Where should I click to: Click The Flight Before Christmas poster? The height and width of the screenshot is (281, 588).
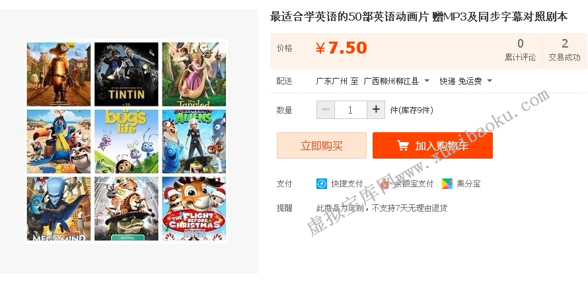194,208
